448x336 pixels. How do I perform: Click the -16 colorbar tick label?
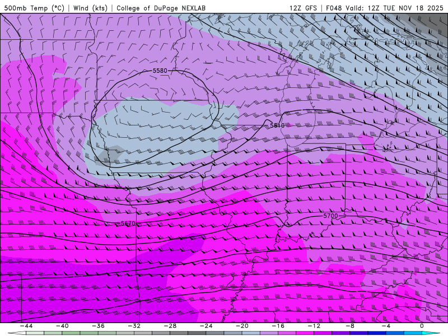278,326
